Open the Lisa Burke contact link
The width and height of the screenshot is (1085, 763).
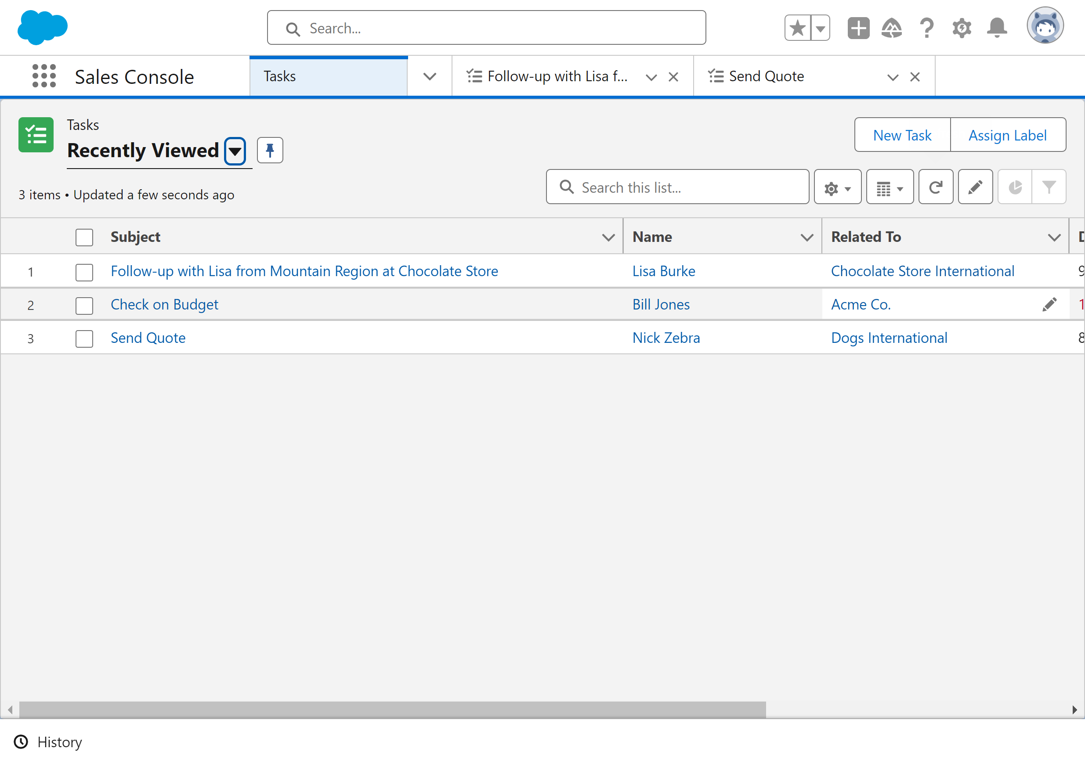[x=663, y=271]
